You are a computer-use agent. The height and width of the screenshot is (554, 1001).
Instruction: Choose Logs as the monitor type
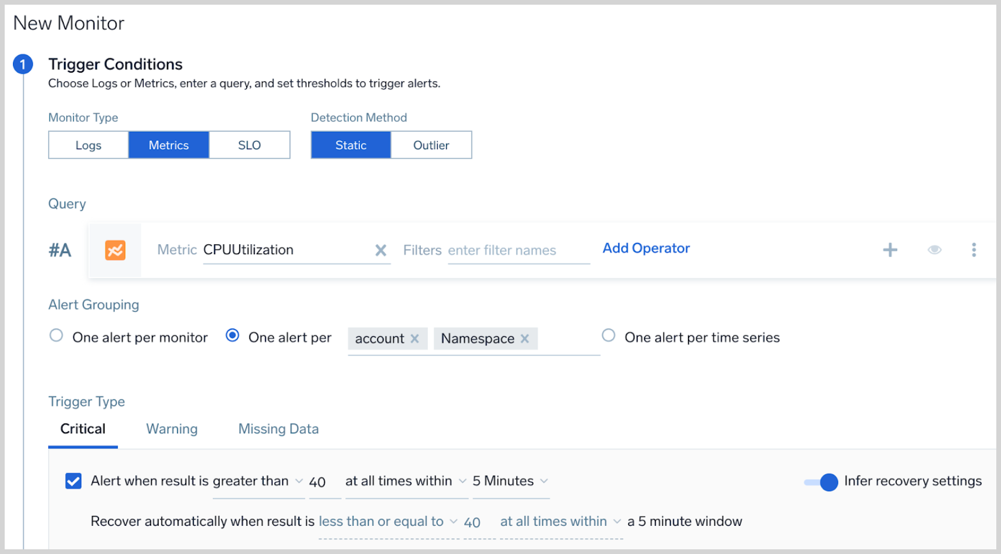tap(88, 145)
